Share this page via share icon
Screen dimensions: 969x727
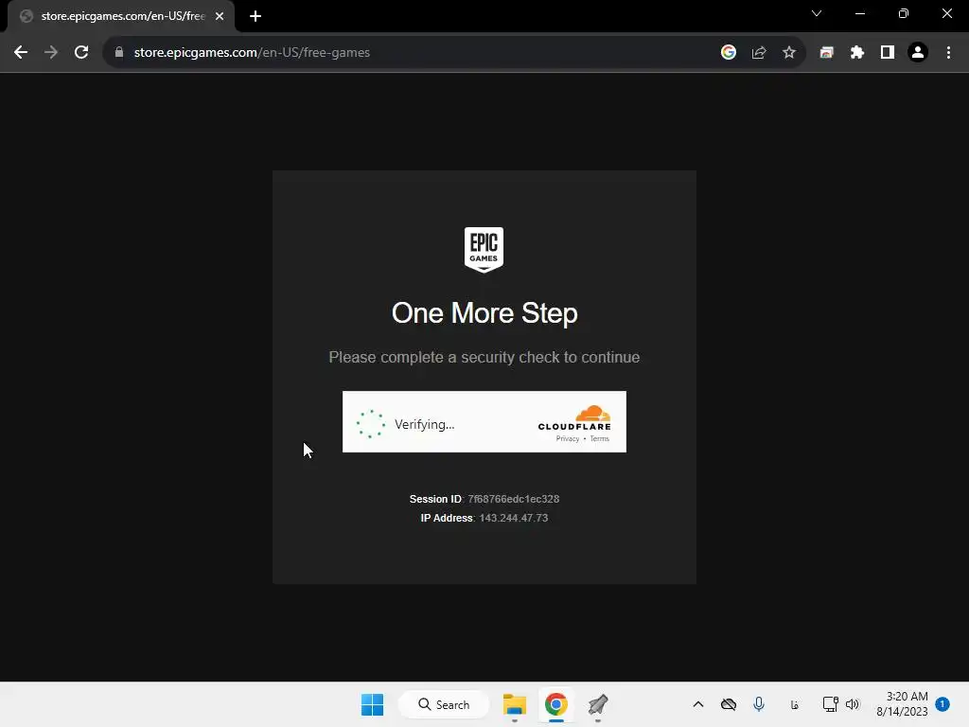(759, 53)
